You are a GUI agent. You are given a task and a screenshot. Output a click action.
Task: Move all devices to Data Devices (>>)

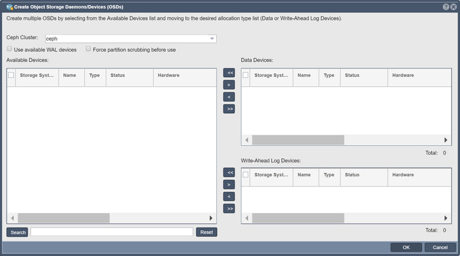[x=229, y=109]
